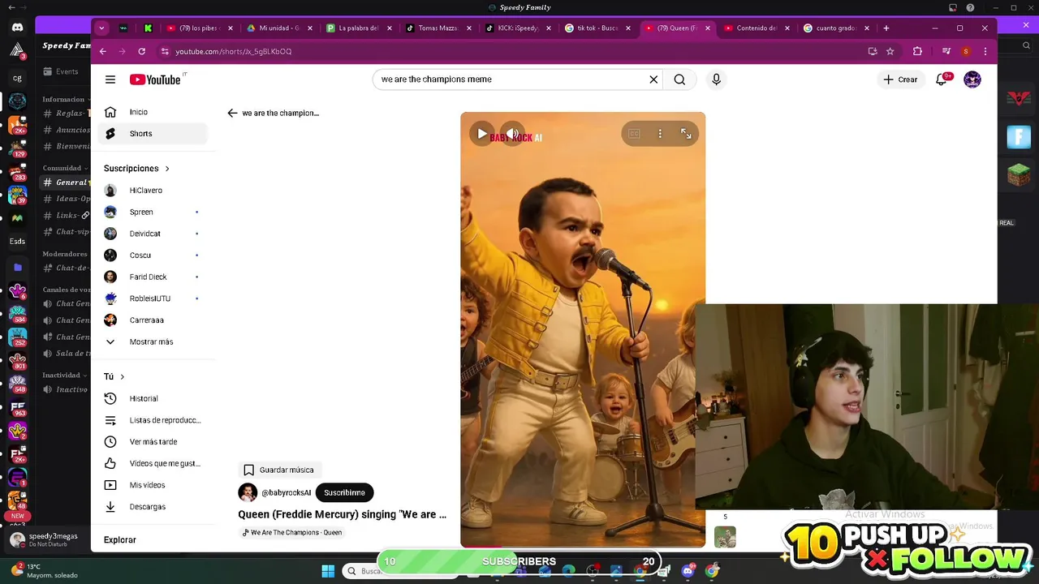Open 'Ver más tarde'
Screen dimensions: 1039x584
tap(153, 442)
